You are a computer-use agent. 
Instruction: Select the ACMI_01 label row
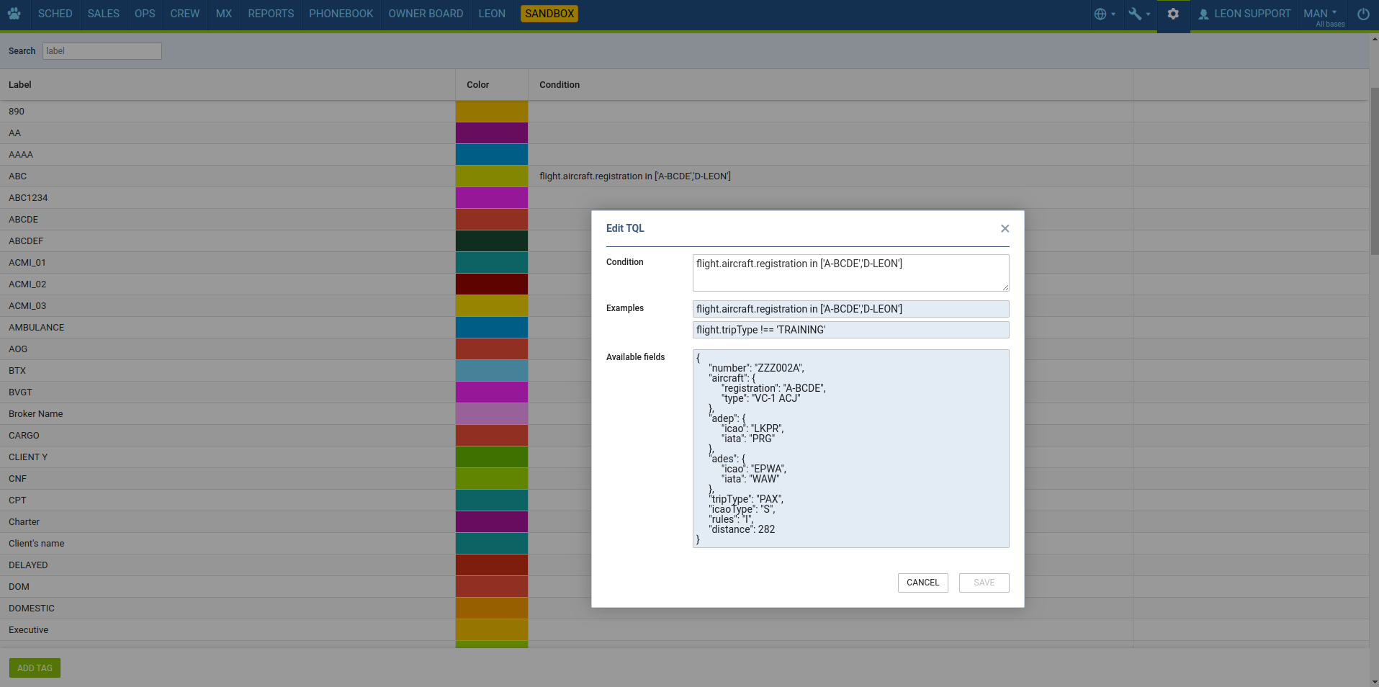[x=228, y=263]
